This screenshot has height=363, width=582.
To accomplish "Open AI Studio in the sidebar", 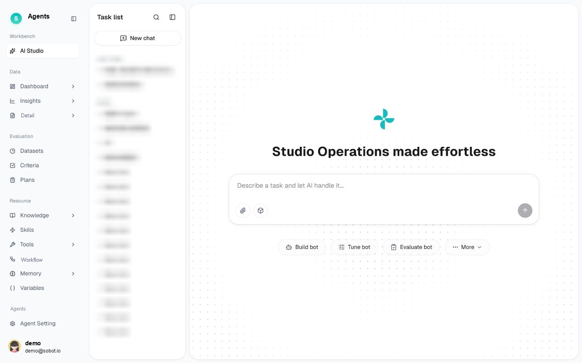I will coord(43,51).
